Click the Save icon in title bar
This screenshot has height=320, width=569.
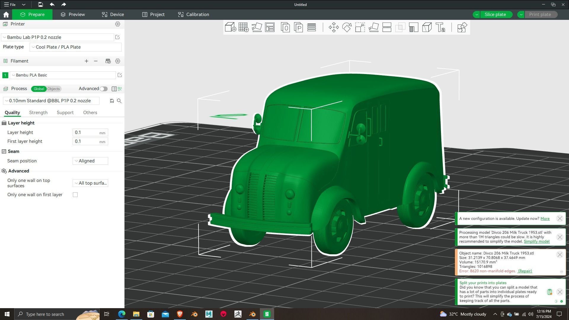click(40, 4)
